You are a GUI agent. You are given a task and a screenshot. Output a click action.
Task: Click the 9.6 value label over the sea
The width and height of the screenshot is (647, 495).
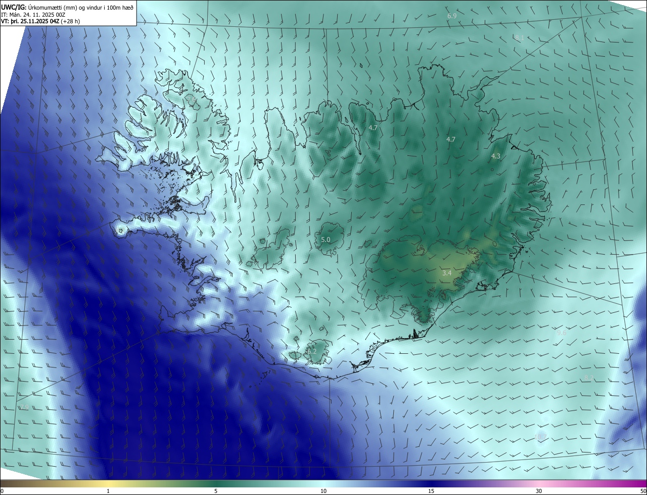562,333
